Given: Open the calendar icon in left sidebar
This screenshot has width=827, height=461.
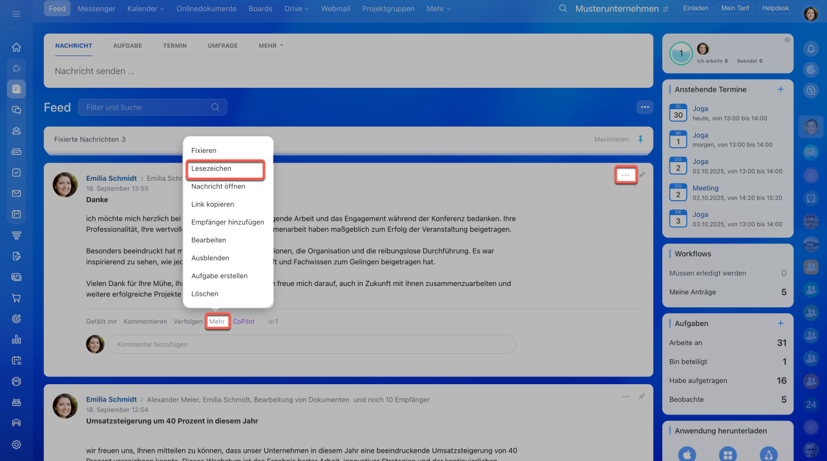Looking at the screenshot, I should [x=16, y=214].
